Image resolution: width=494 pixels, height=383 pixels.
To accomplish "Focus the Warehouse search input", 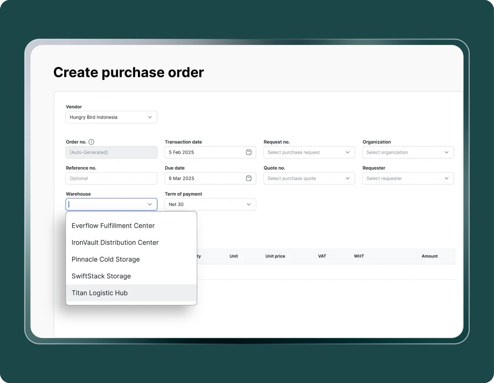I will click(105, 204).
